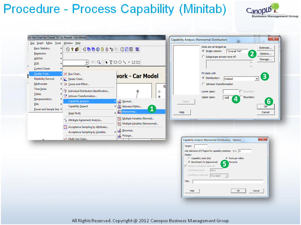Click subgroups box scrollbar up arrow
The height and width of the screenshot is (225, 301).
coord(251,62)
